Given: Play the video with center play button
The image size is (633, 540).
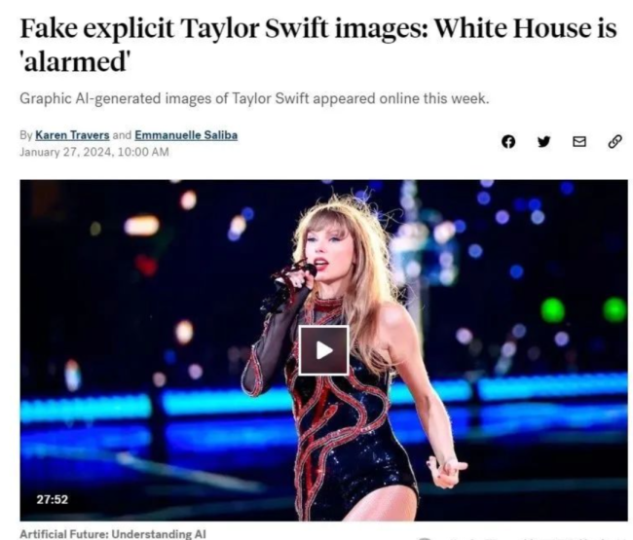Looking at the screenshot, I should click(x=323, y=350).
